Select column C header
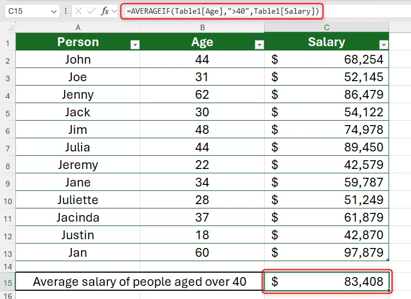411x299 pixels. (x=327, y=27)
